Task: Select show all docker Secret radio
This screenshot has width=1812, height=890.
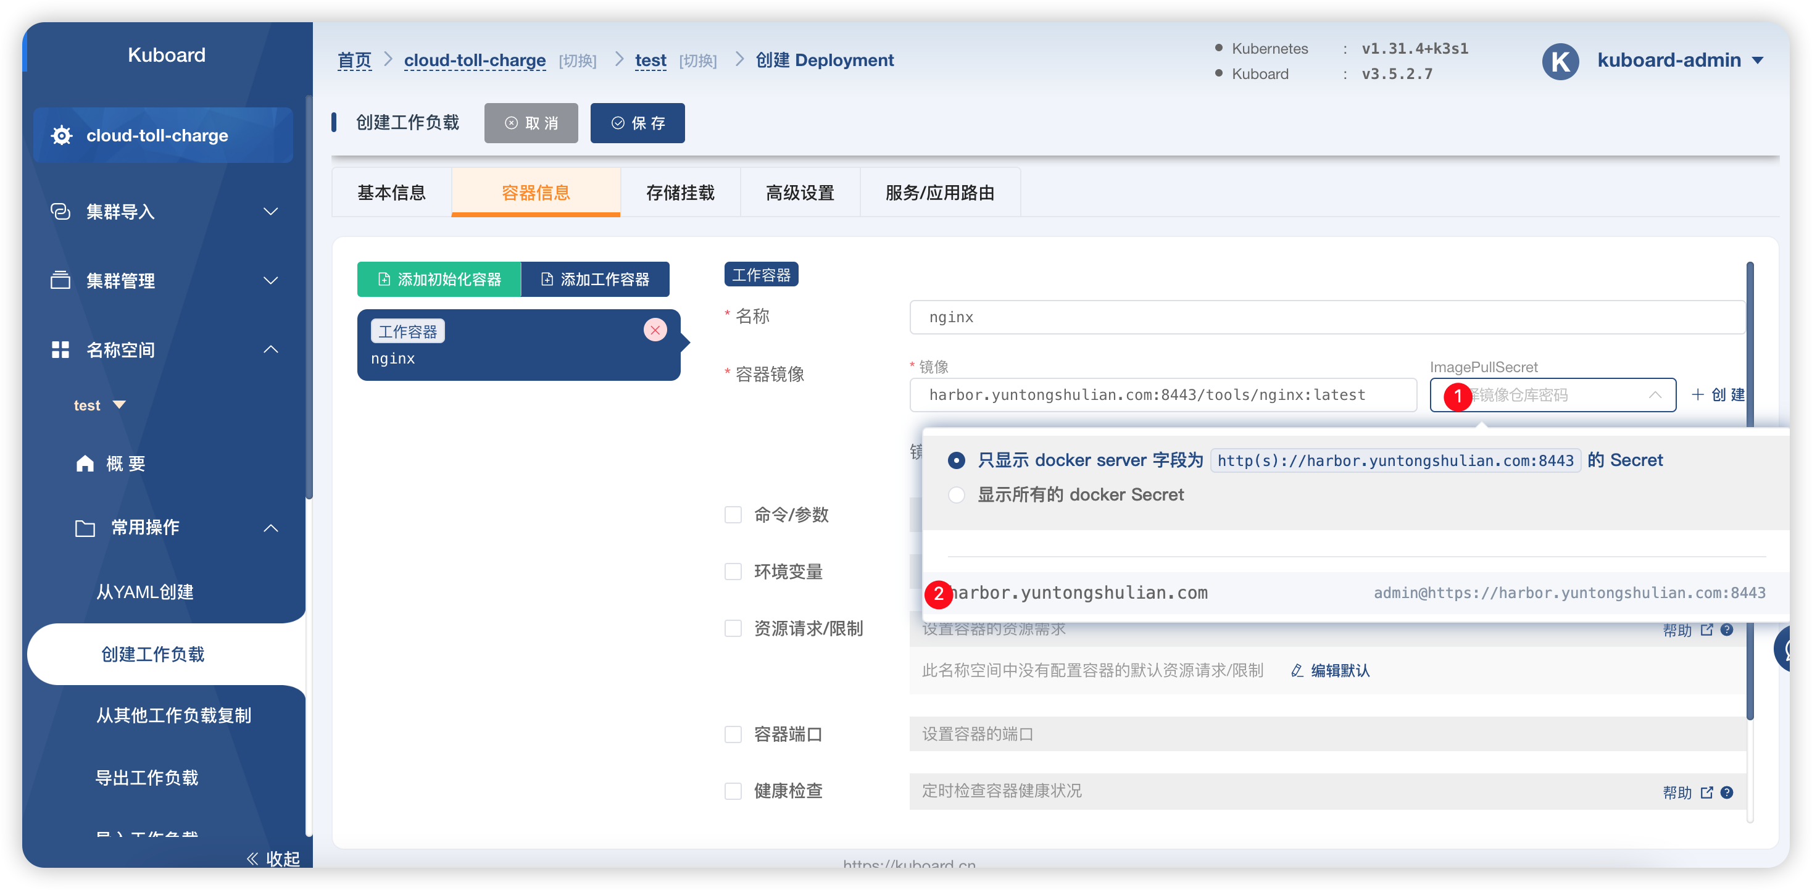Action: (x=956, y=494)
